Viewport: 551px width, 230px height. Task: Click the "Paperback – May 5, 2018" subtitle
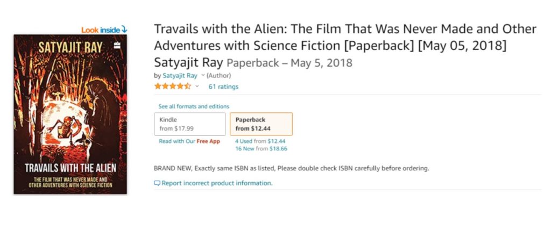(289, 63)
